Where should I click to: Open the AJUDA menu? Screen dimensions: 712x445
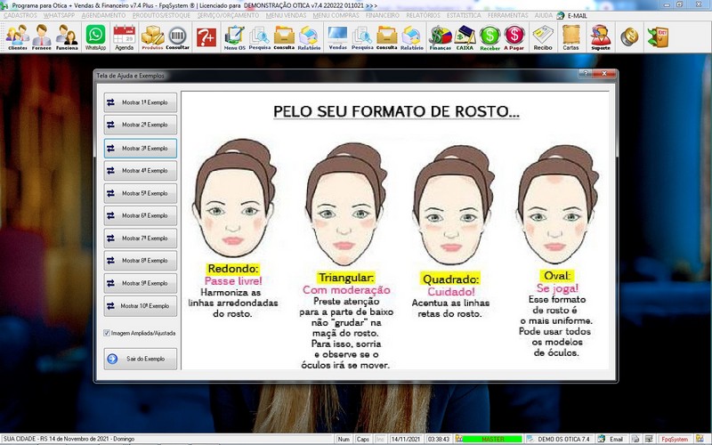click(x=544, y=15)
